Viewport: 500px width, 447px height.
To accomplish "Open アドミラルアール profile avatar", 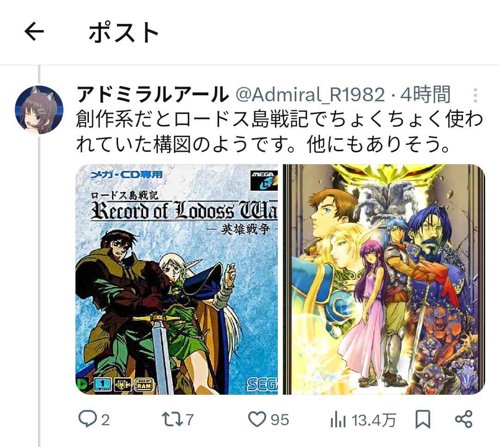I will [x=39, y=110].
